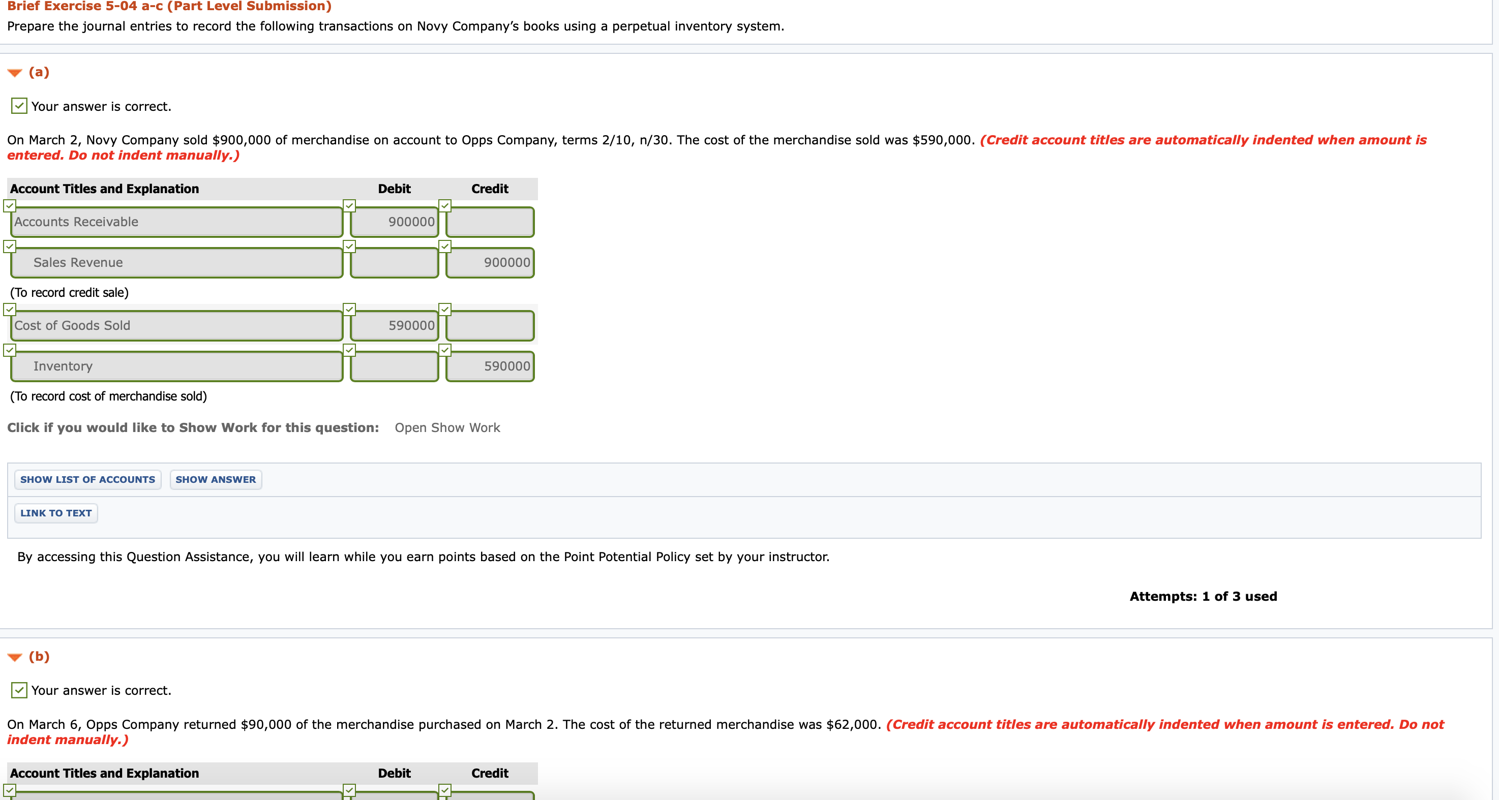Screen dimensions: 1499x800
Task: Click checkmark beside Cost of Goods Sold row
Action: pyautogui.click(x=9, y=310)
